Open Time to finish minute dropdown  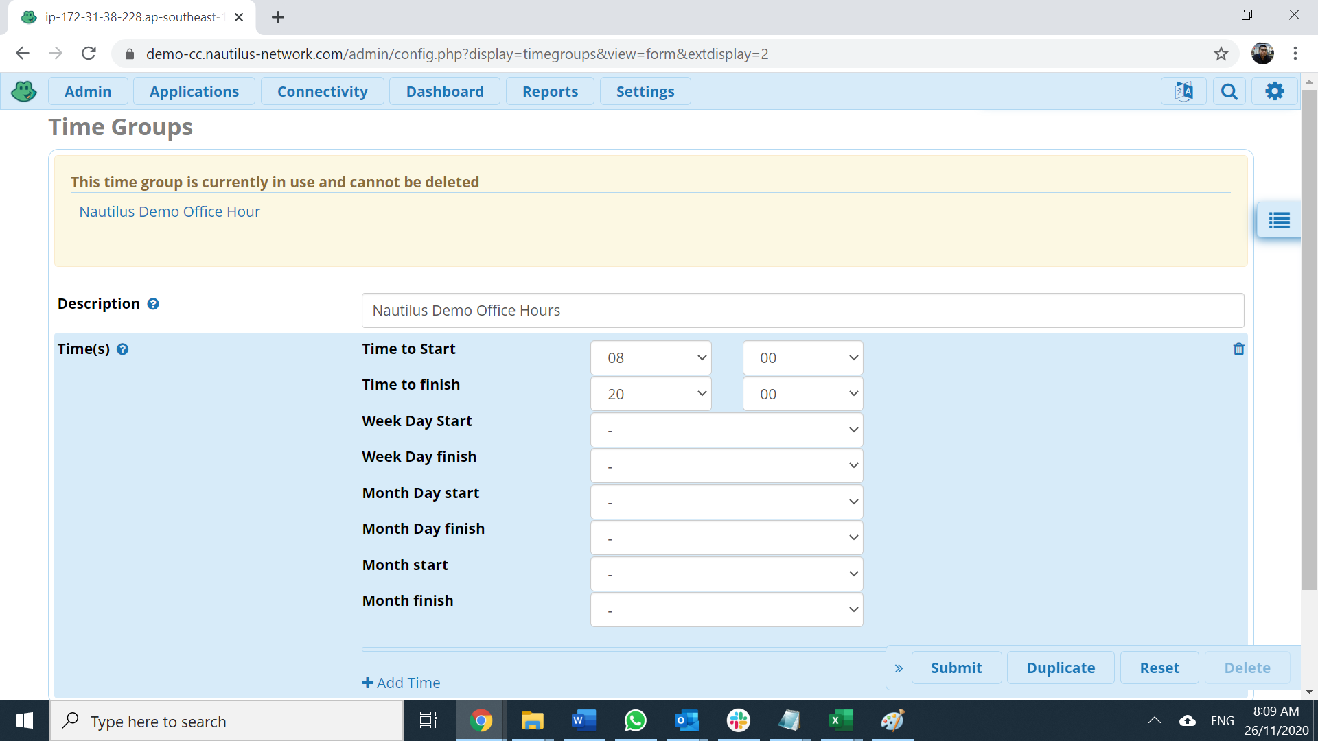pos(802,395)
